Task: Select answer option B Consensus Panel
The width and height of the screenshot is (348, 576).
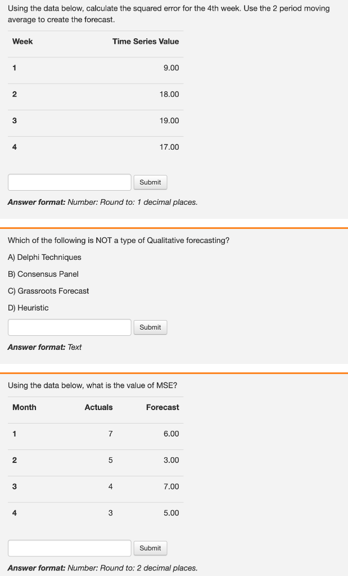Action: 42,274
